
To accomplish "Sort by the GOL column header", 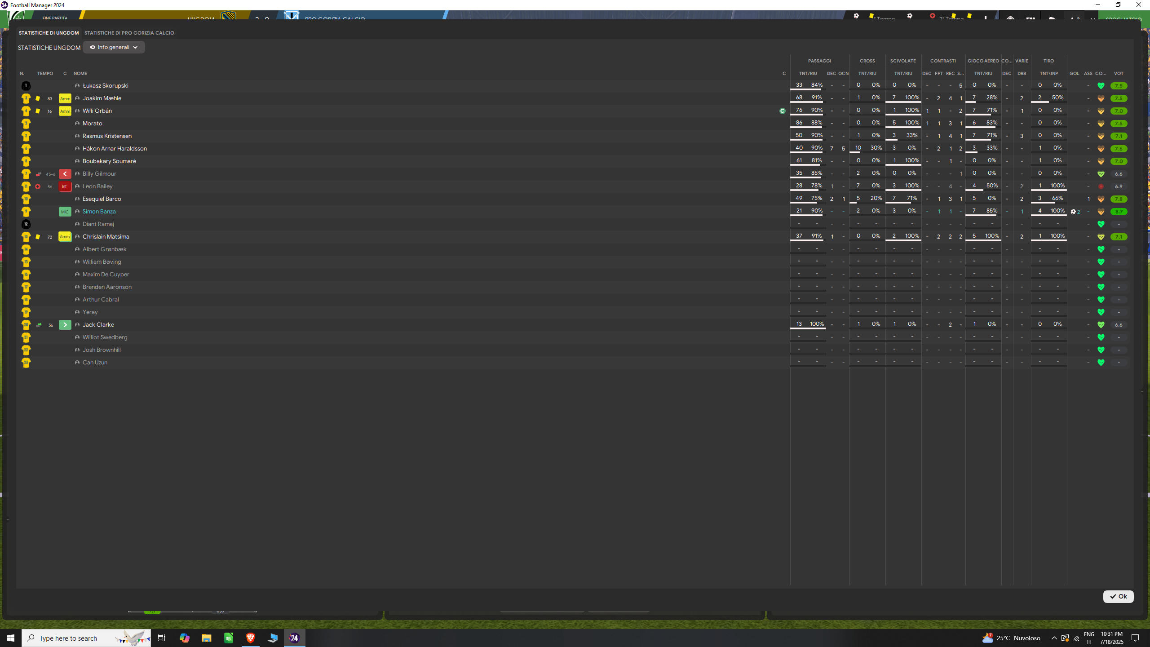I will coord(1074,73).
